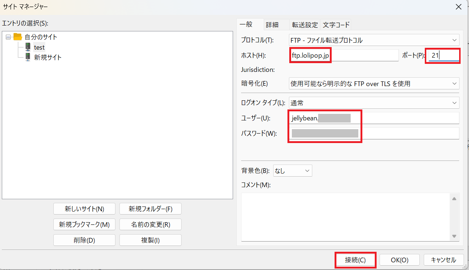The width and height of the screenshot is (469, 270).
Task: Collapse the 自分のサイト tree node
Action: click(8, 37)
